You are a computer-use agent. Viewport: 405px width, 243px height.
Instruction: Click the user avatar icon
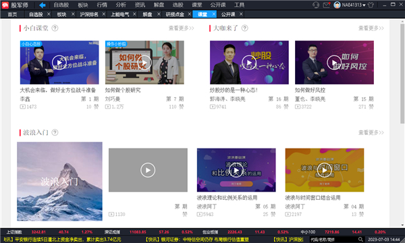337,5
